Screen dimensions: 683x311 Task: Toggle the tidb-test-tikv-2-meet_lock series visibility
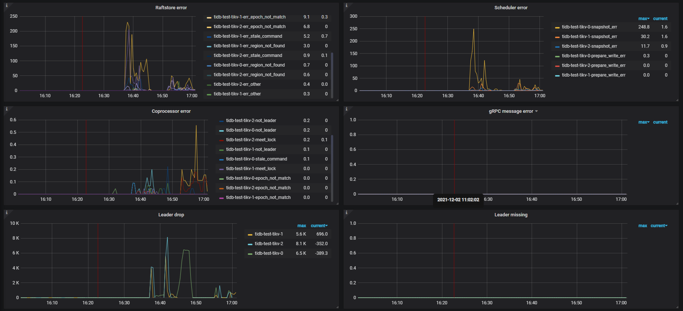click(x=251, y=140)
